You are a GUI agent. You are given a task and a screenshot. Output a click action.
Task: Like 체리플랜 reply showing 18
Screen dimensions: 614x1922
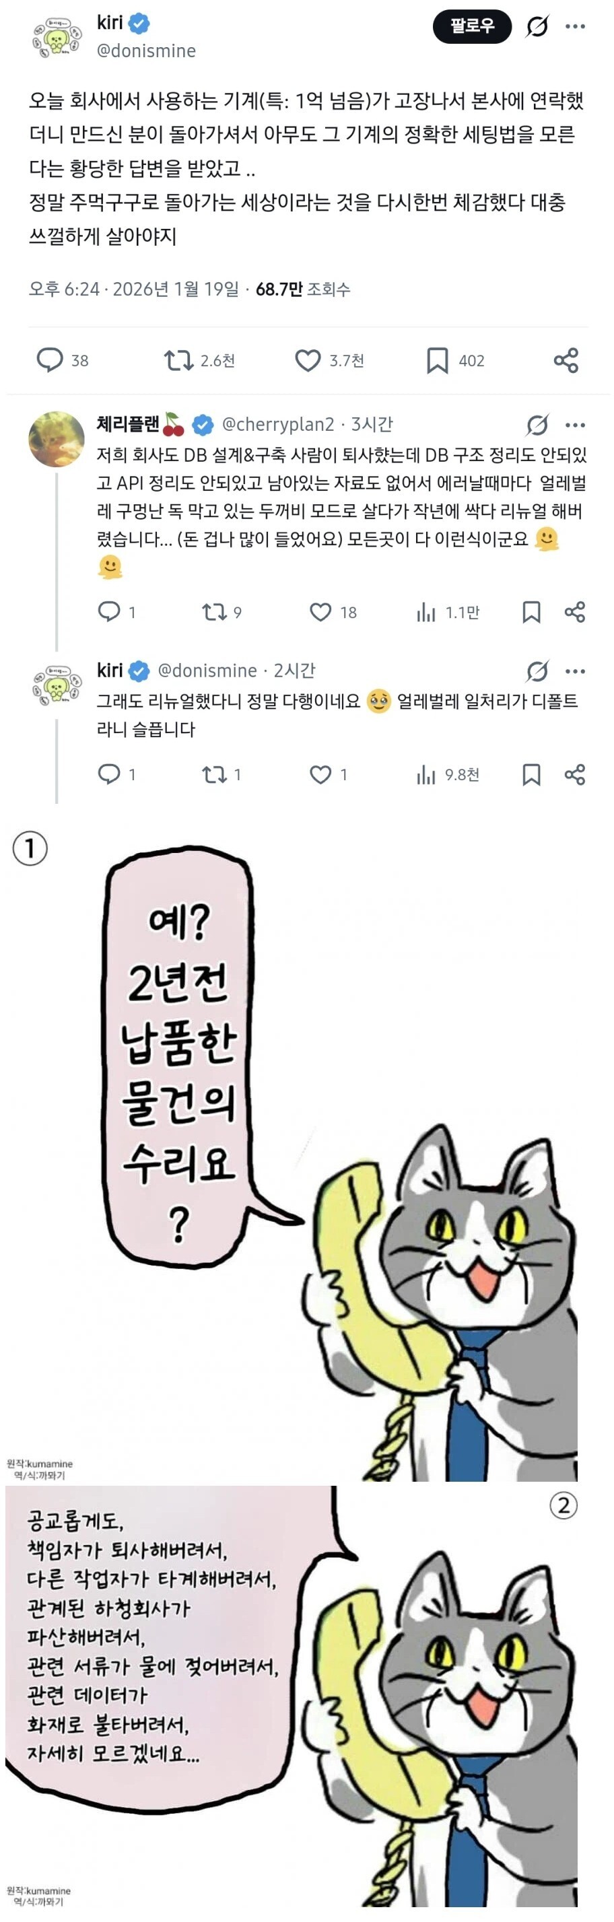[x=333, y=613]
